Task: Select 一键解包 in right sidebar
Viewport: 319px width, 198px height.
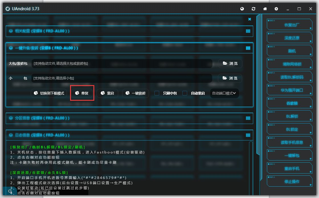Action: click(290, 155)
